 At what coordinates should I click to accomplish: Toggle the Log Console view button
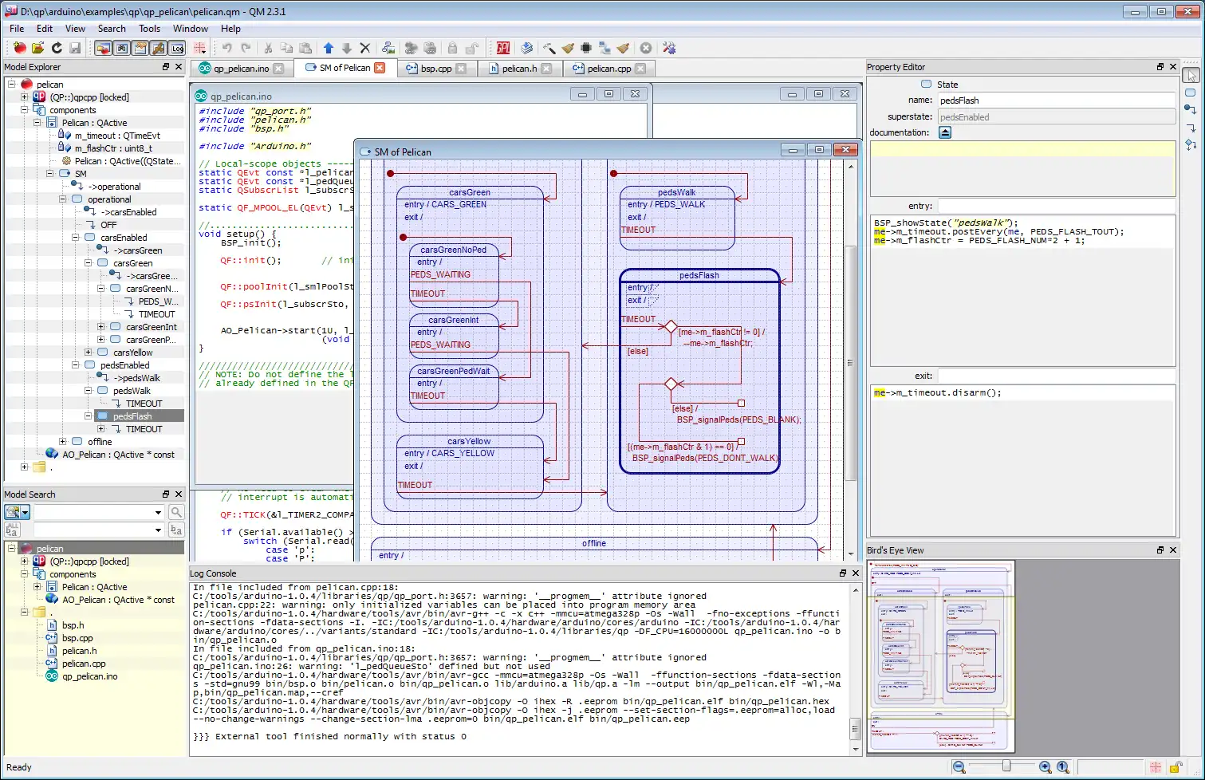177,49
